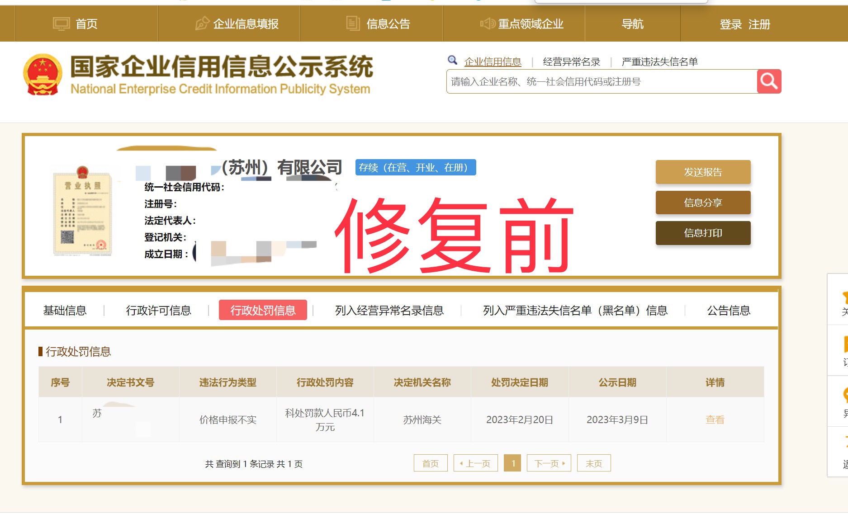Open 信息公告 via its document icon
Viewport: 848px width, 528px height.
pos(353,23)
